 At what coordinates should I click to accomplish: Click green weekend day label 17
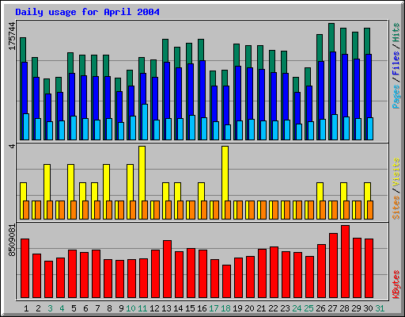214,308
